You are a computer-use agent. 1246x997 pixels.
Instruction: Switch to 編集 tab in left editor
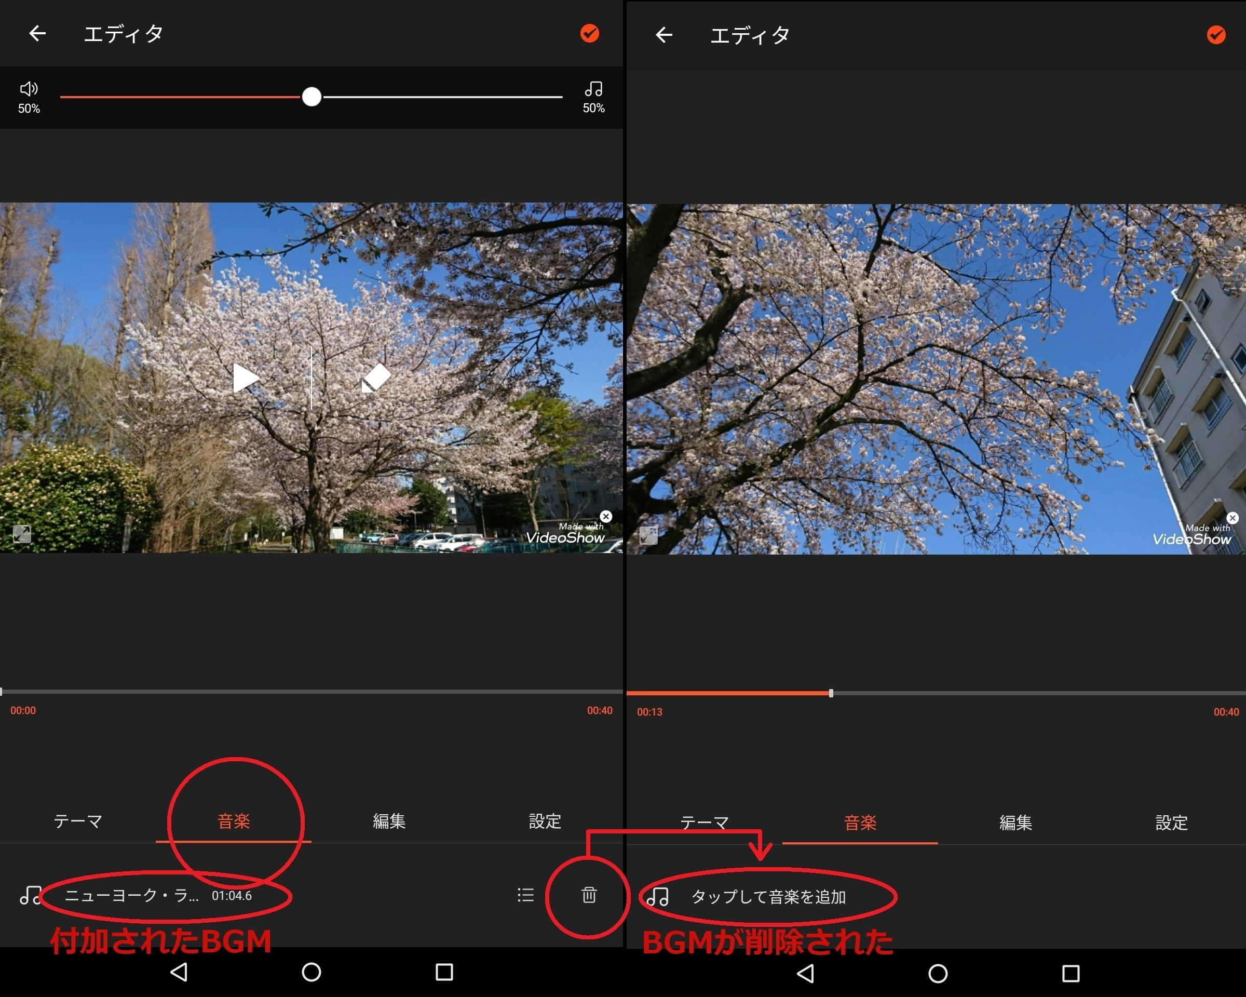pos(389,821)
